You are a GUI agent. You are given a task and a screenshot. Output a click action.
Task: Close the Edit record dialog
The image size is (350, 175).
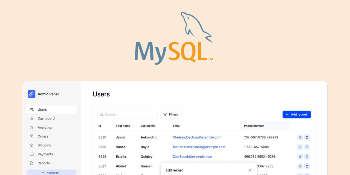(x=250, y=170)
